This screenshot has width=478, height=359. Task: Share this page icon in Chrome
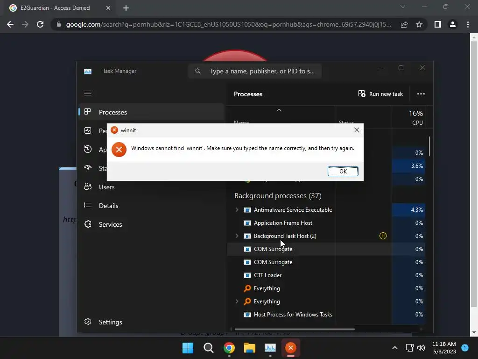pyautogui.click(x=404, y=24)
